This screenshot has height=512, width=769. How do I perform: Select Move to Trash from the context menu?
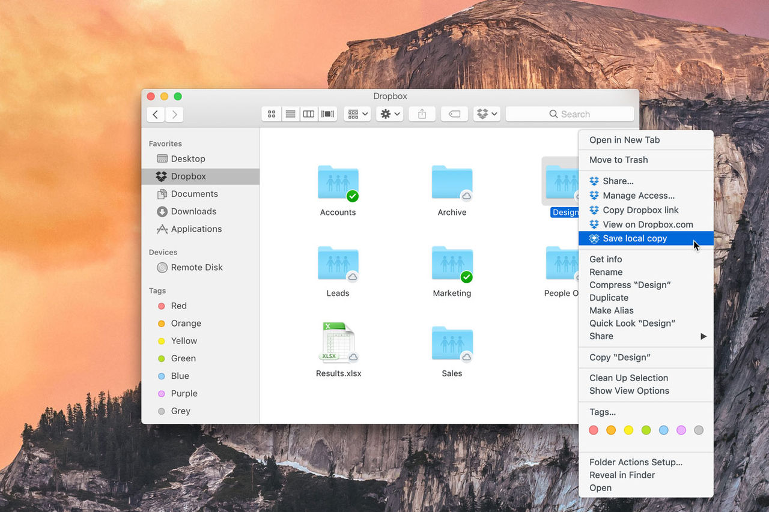(x=618, y=160)
